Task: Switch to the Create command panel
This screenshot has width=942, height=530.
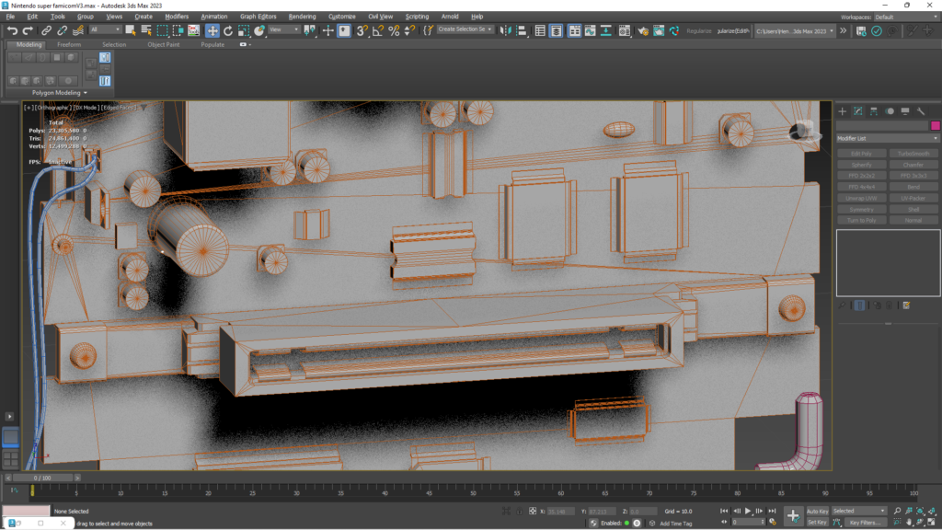Action: [x=842, y=110]
